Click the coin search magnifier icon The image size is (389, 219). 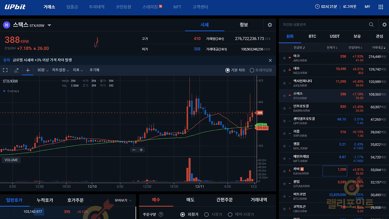pos(371,25)
